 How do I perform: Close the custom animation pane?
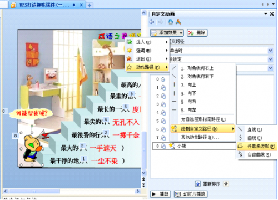272,14
